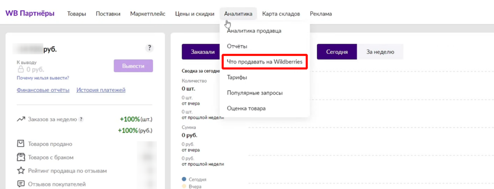Click the WB Партнёры logo
This screenshot has width=494, height=189.
click(30, 13)
